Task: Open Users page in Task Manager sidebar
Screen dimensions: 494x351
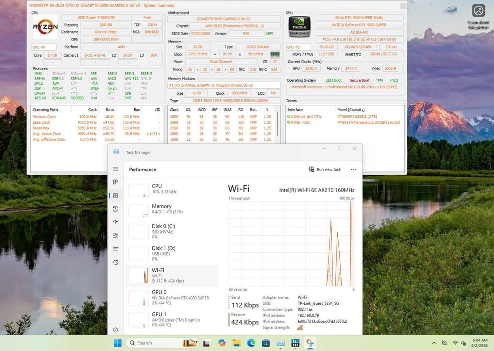Action: (x=116, y=235)
